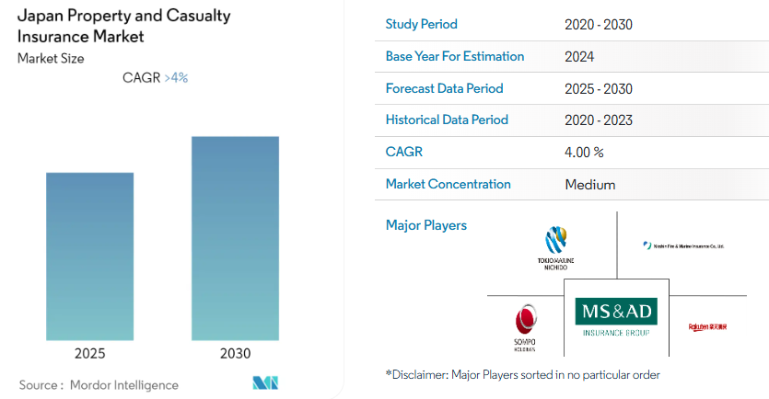Select the Sompo Holdings logo
The height and width of the screenshot is (399, 769).
click(525, 328)
